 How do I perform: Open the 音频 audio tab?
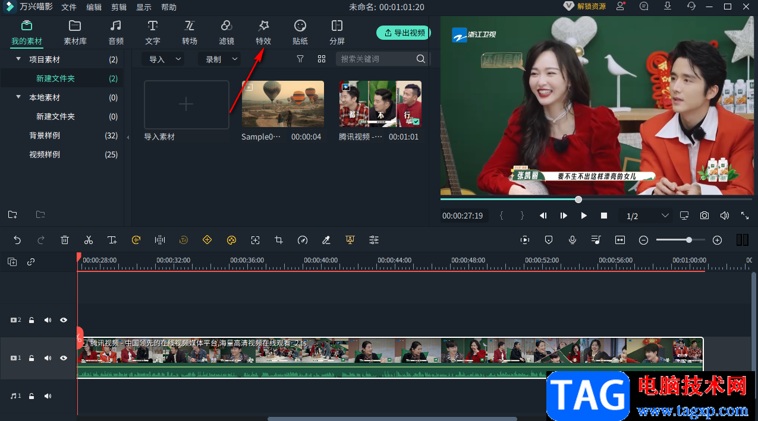(x=116, y=33)
